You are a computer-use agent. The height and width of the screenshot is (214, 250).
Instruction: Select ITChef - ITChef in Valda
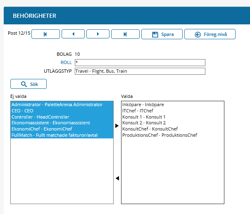173,111
